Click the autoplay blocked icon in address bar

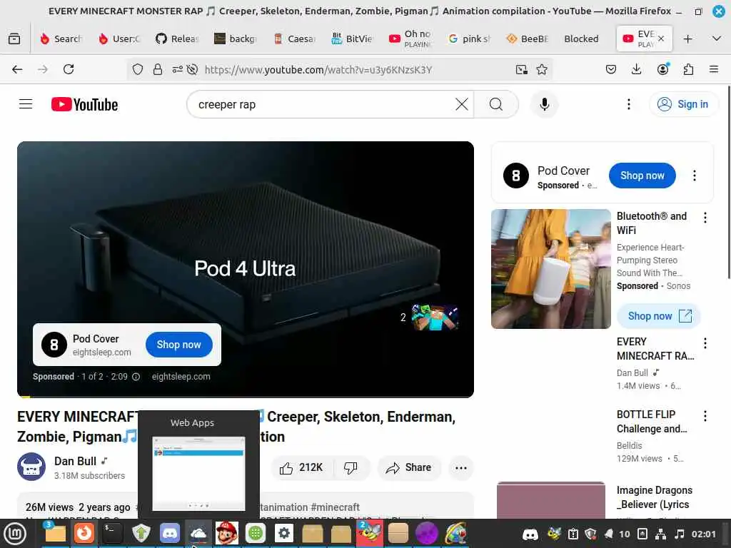click(192, 69)
